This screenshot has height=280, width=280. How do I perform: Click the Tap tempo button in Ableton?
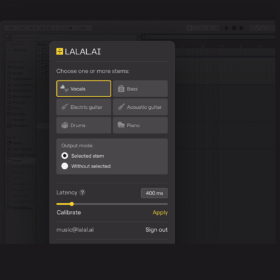[22, 28]
